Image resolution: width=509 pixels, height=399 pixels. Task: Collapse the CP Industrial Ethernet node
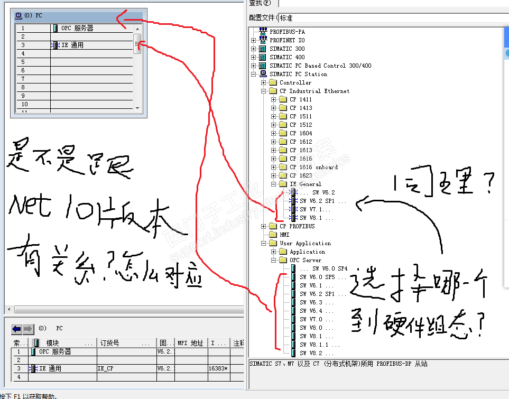[264, 91]
